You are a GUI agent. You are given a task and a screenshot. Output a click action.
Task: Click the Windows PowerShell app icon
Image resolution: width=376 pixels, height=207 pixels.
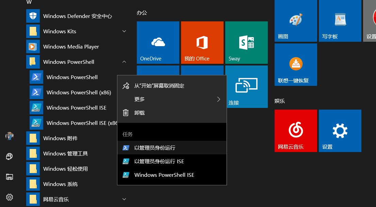click(36, 77)
